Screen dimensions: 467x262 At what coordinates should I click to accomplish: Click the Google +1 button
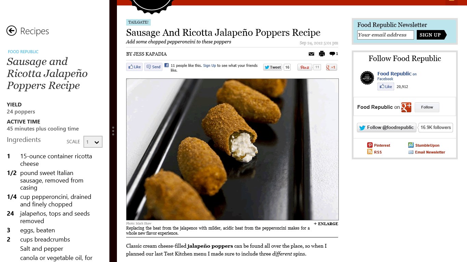tap(331, 67)
